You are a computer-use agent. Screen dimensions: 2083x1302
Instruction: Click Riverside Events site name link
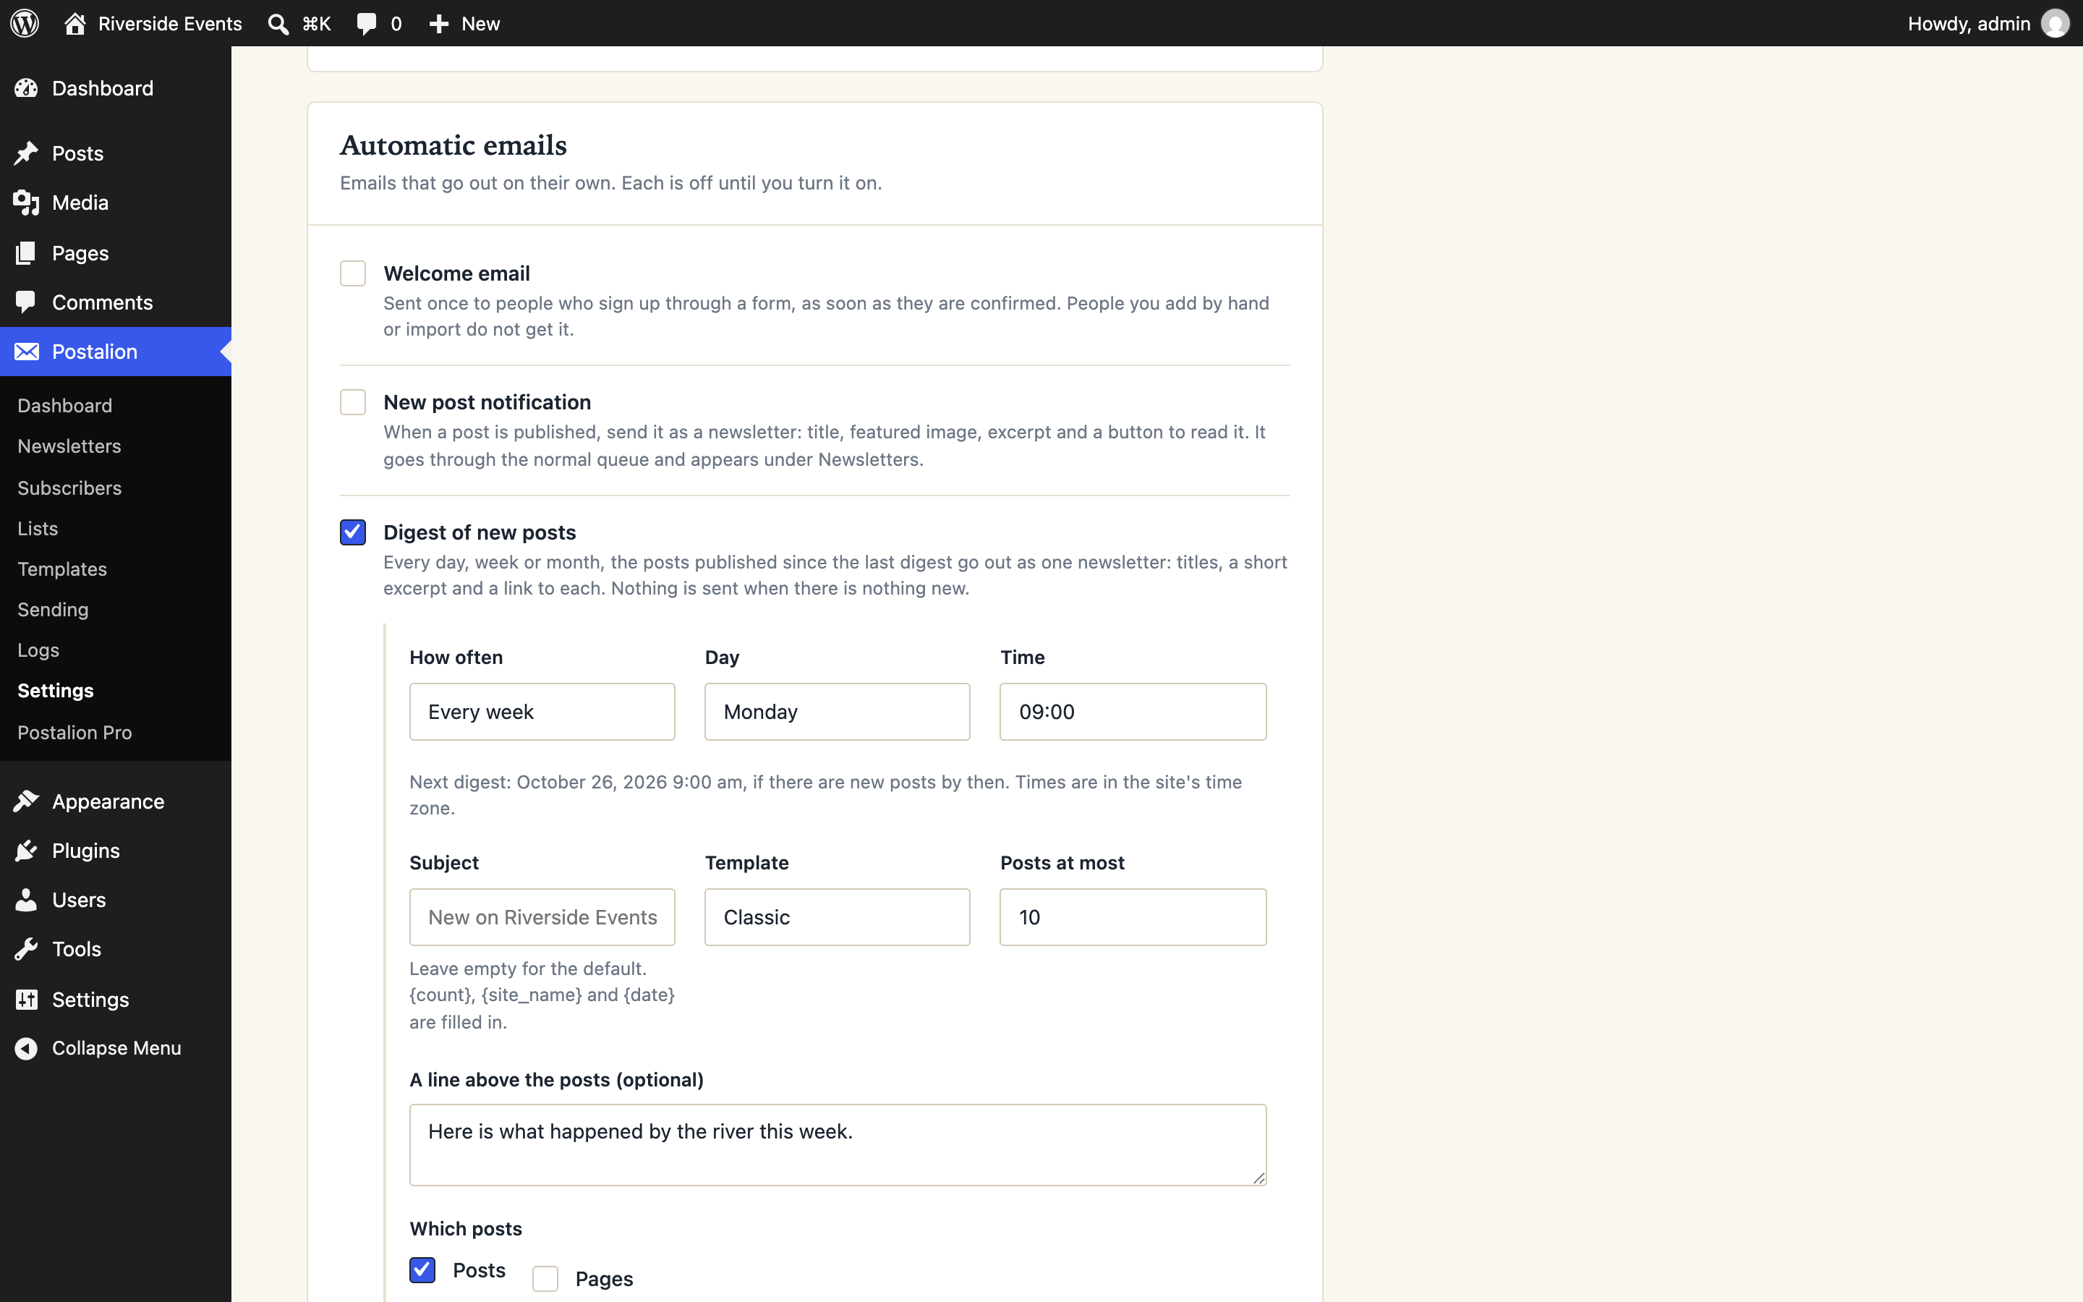pos(171,24)
